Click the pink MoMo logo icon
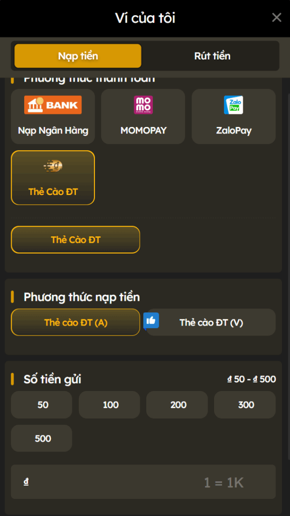Image resolution: width=290 pixels, height=516 pixels. point(143,105)
